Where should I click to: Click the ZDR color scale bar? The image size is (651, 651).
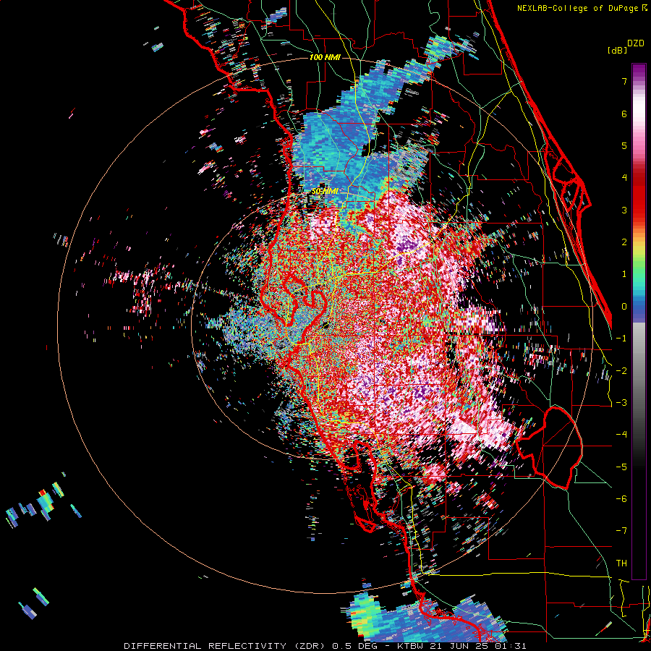pyautogui.click(x=639, y=321)
